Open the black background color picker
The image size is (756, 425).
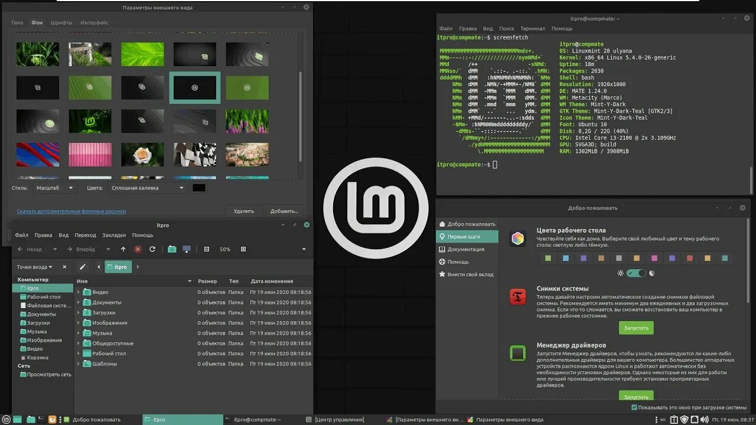(x=199, y=188)
